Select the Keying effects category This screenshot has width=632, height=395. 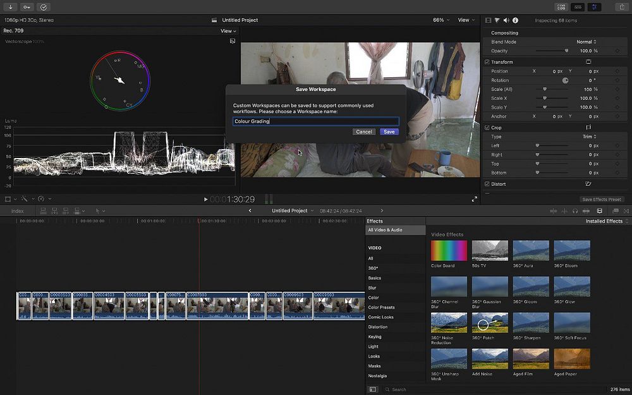[x=375, y=337]
